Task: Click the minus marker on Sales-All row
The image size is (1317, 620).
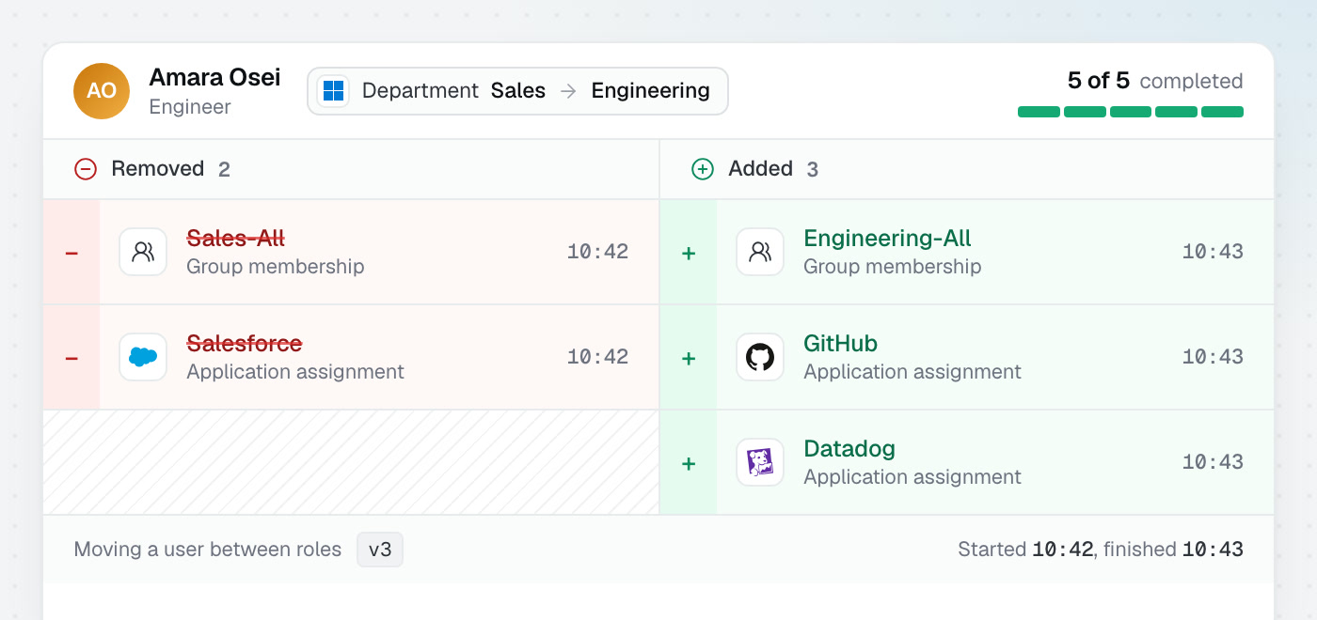Action: [x=71, y=254]
